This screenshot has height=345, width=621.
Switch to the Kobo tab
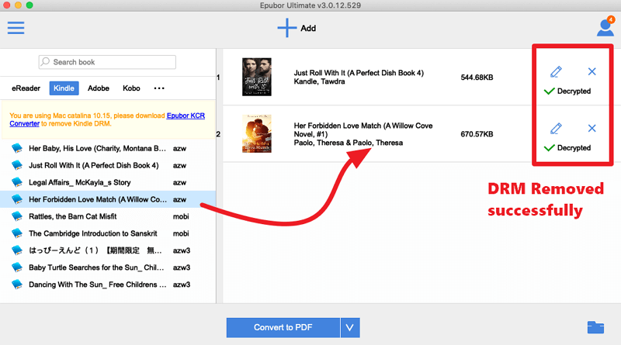click(131, 88)
